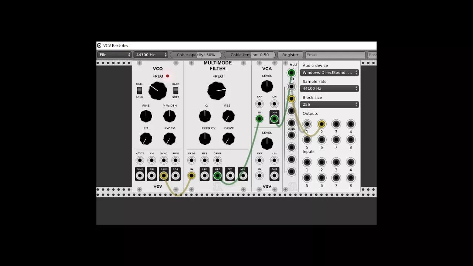Click the filter NPF output jack

point(243,176)
